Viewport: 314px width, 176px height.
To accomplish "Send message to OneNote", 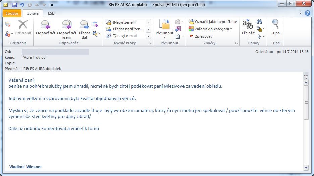I will point(178,29).
